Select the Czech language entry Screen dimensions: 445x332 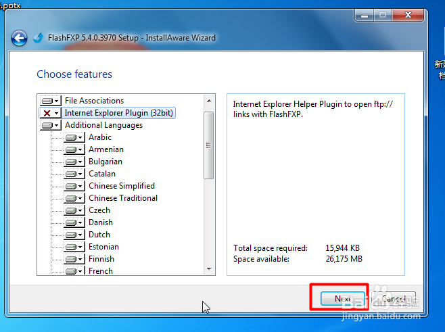(99, 210)
